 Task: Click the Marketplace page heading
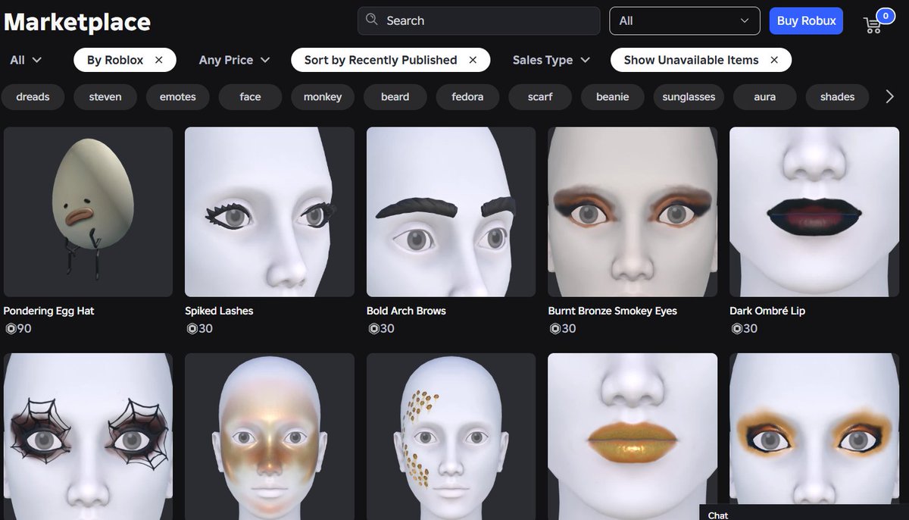click(77, 22)
